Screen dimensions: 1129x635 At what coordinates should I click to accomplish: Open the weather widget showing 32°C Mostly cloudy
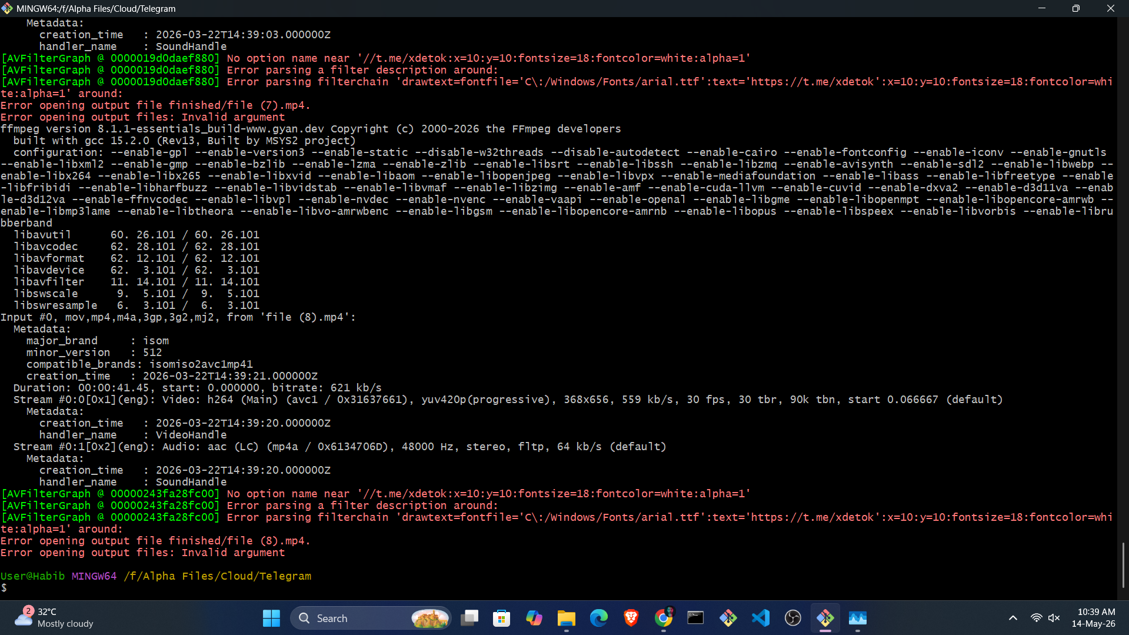tap(54, 618)
